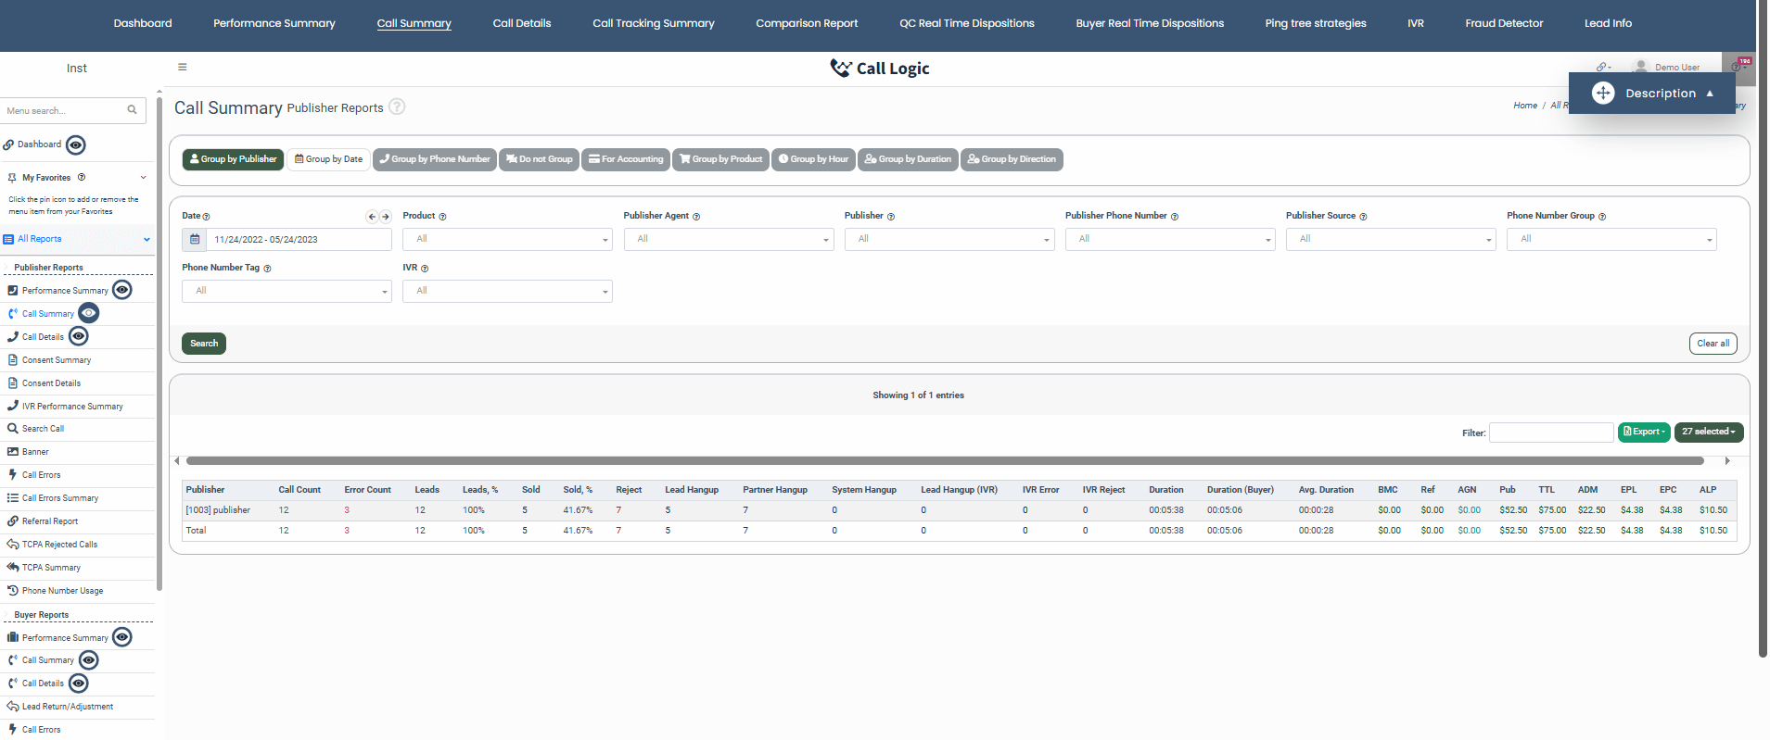Open the Comparison Report top tab

tap(807, 23)
